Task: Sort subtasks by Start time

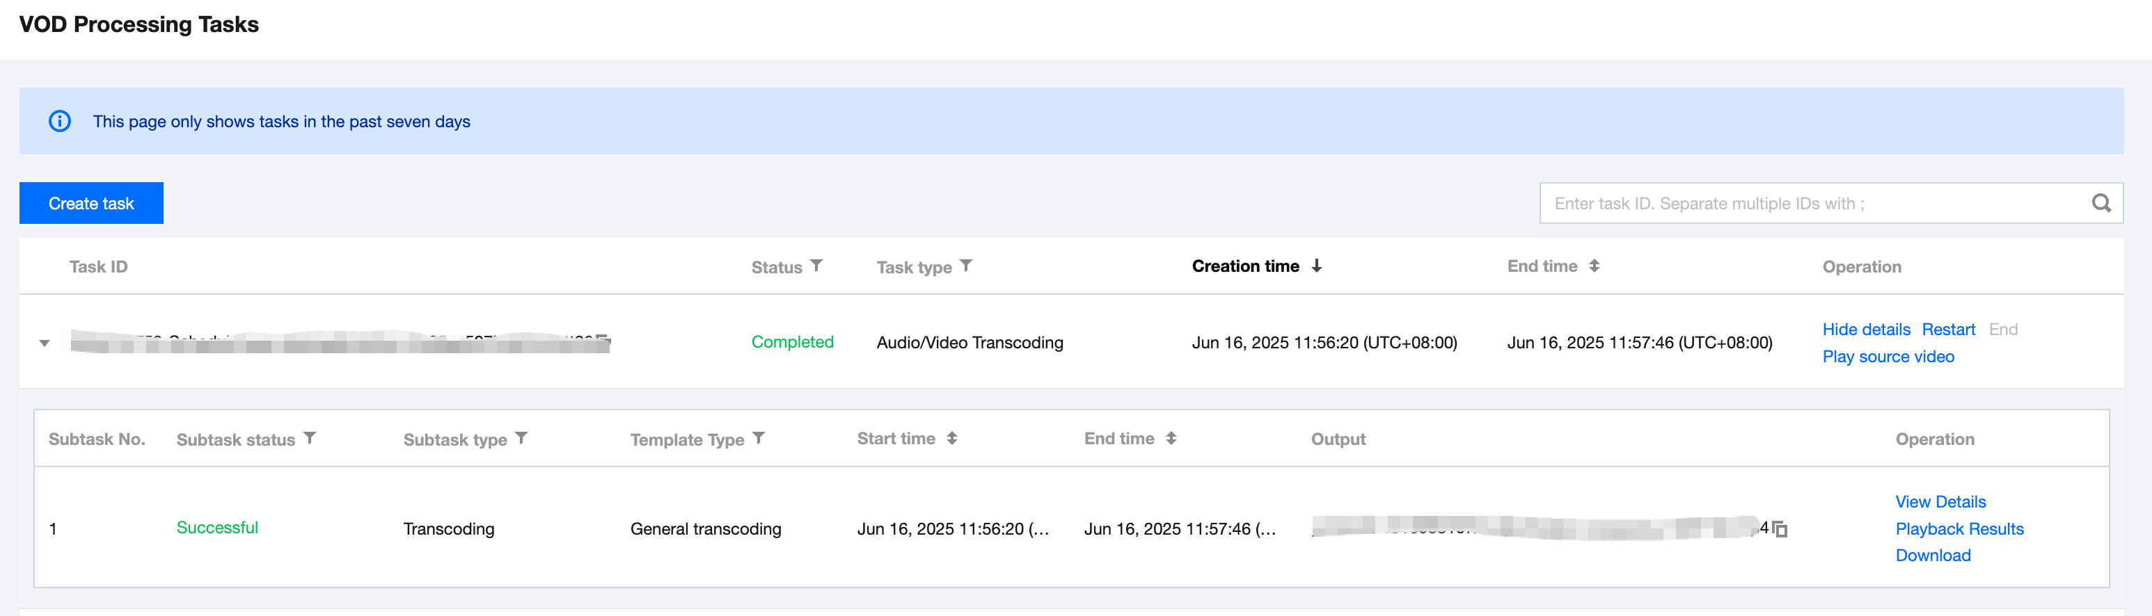Action: click(951, 438)
